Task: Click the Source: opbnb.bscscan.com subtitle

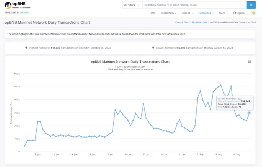Action: 130,67
